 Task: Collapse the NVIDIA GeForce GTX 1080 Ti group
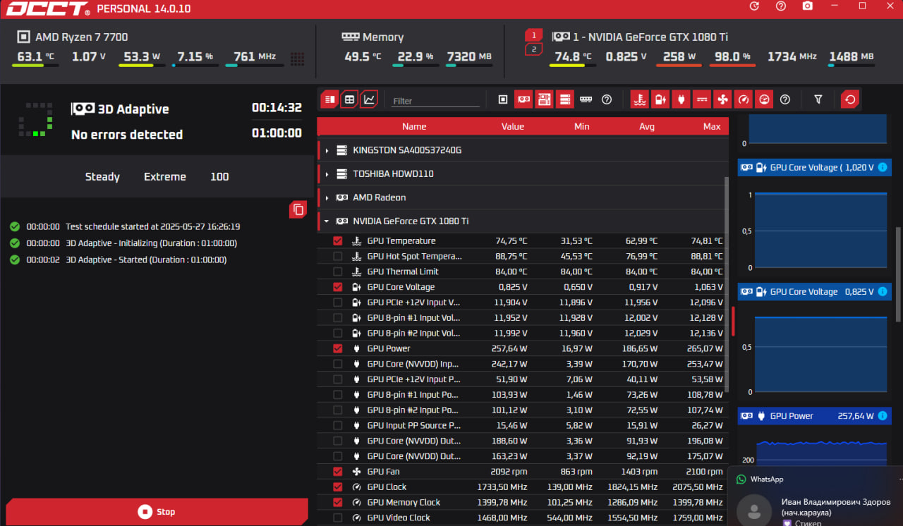tap(327, 221)
